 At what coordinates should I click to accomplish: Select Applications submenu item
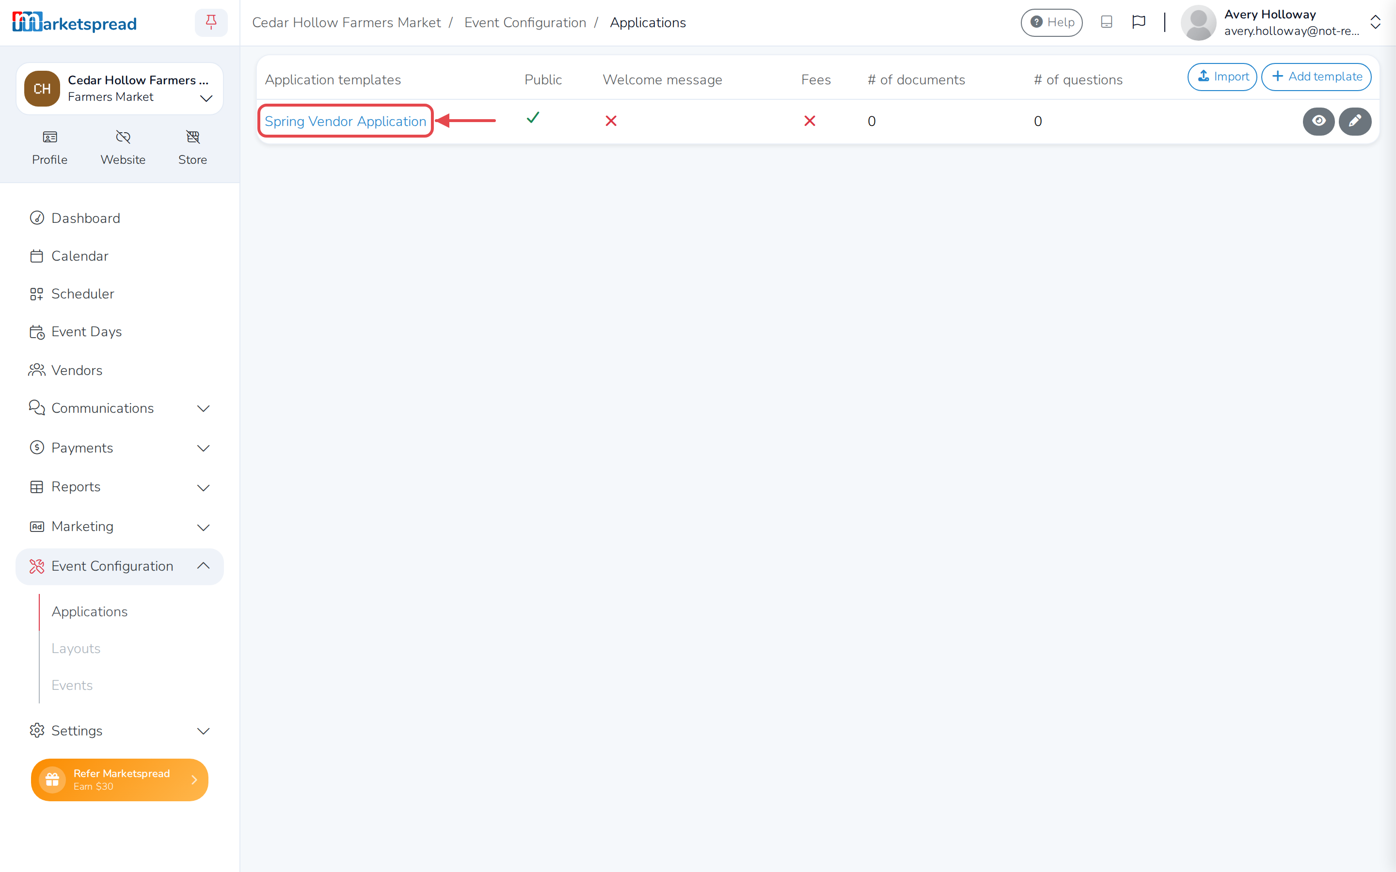click(89, 611)
